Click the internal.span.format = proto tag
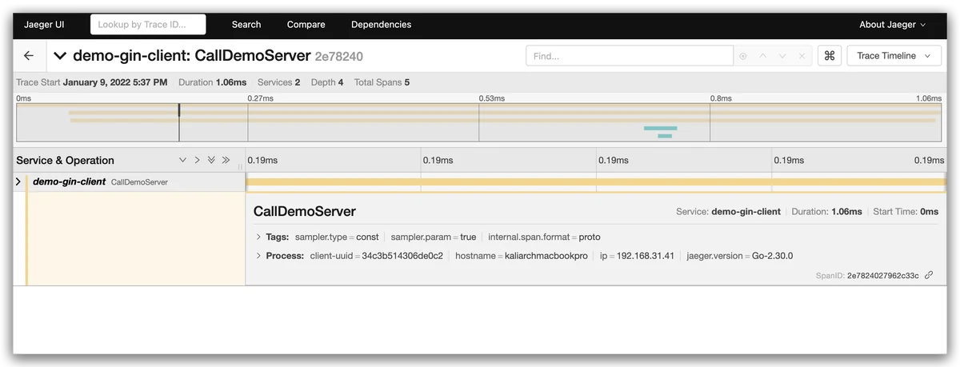 (x=544, y=237)
